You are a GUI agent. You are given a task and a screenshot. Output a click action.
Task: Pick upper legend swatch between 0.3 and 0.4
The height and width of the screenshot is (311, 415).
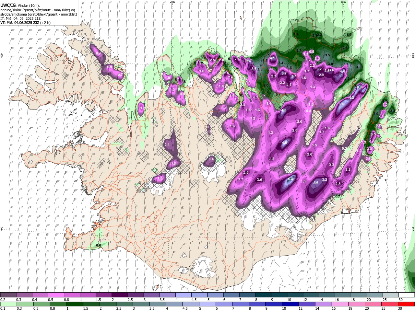24,295
